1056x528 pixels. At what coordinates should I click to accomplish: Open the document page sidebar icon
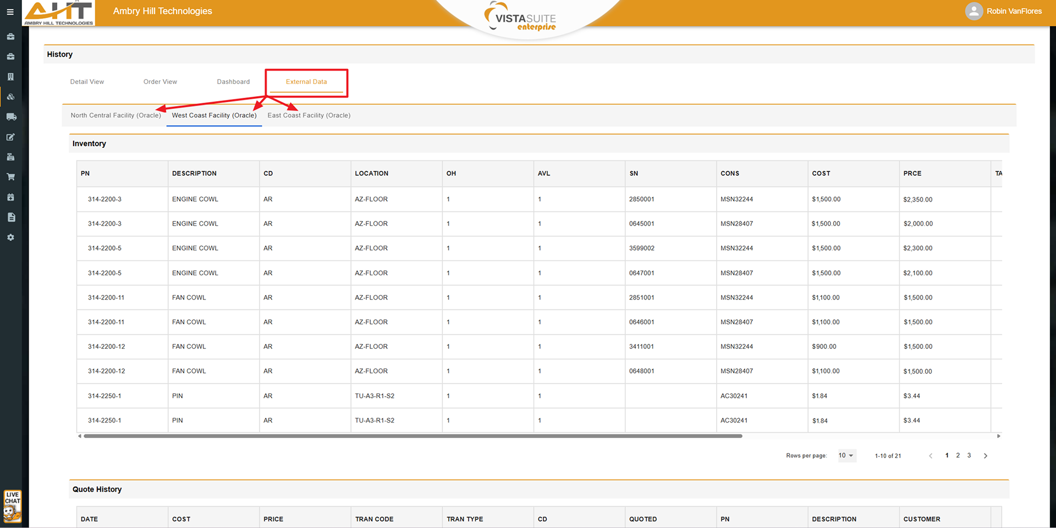click(10, 218)
